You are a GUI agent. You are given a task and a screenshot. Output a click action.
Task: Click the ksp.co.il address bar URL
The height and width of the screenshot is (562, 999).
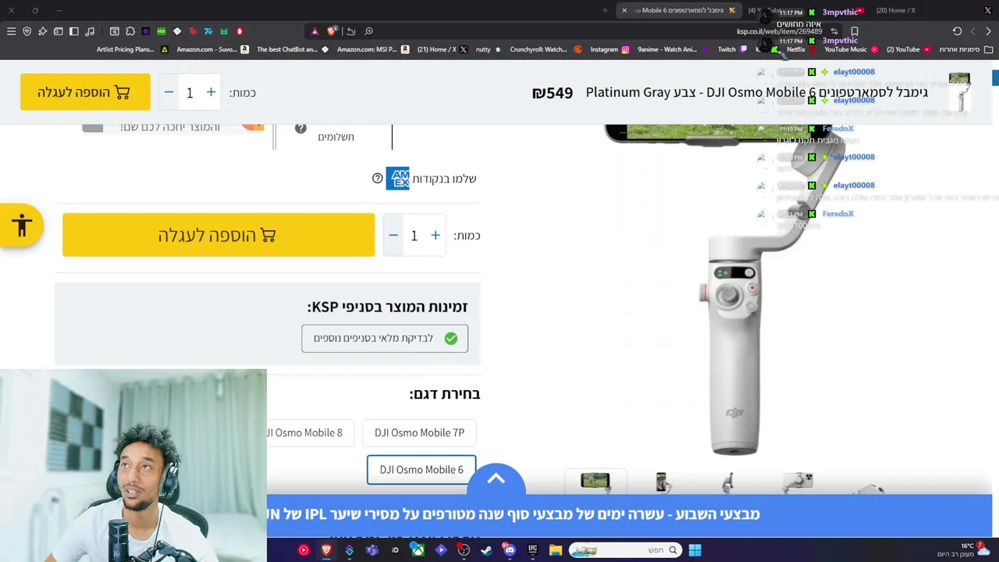tap(779, 31)
